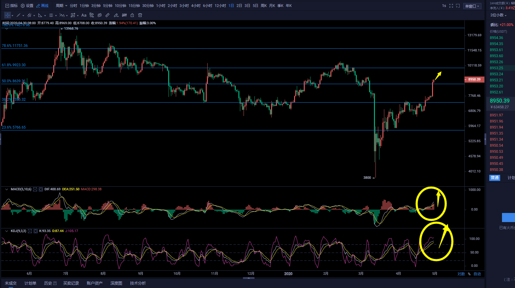Select the 15分钟 timeframe

pyautogui.click(x=134, y=6)
